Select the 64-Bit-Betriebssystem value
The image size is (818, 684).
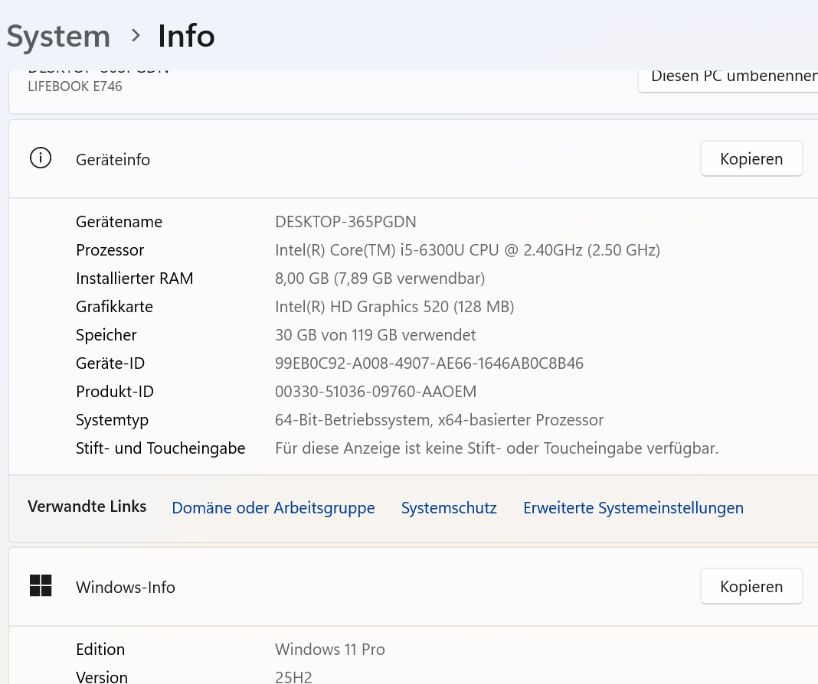pyautogui.click(x=439, y=420)
